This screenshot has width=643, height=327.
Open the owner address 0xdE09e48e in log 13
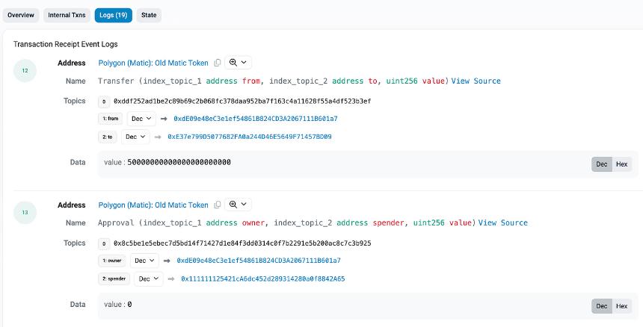(x=259, y=261)
